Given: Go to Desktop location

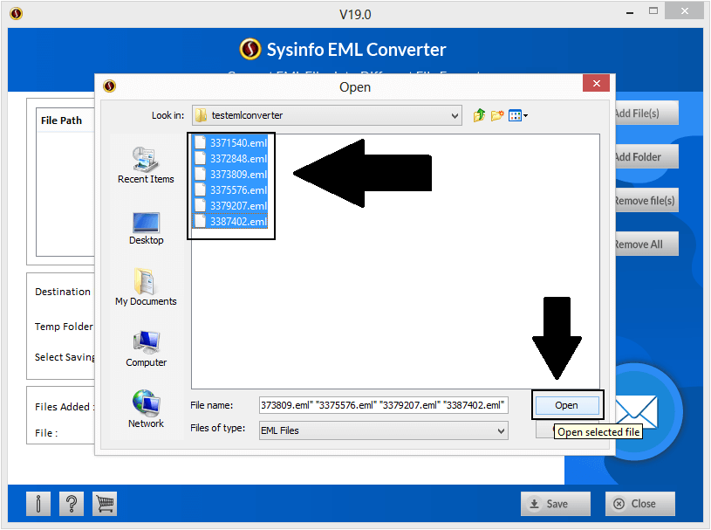Looking at the screenshot, I should point(146,228).
